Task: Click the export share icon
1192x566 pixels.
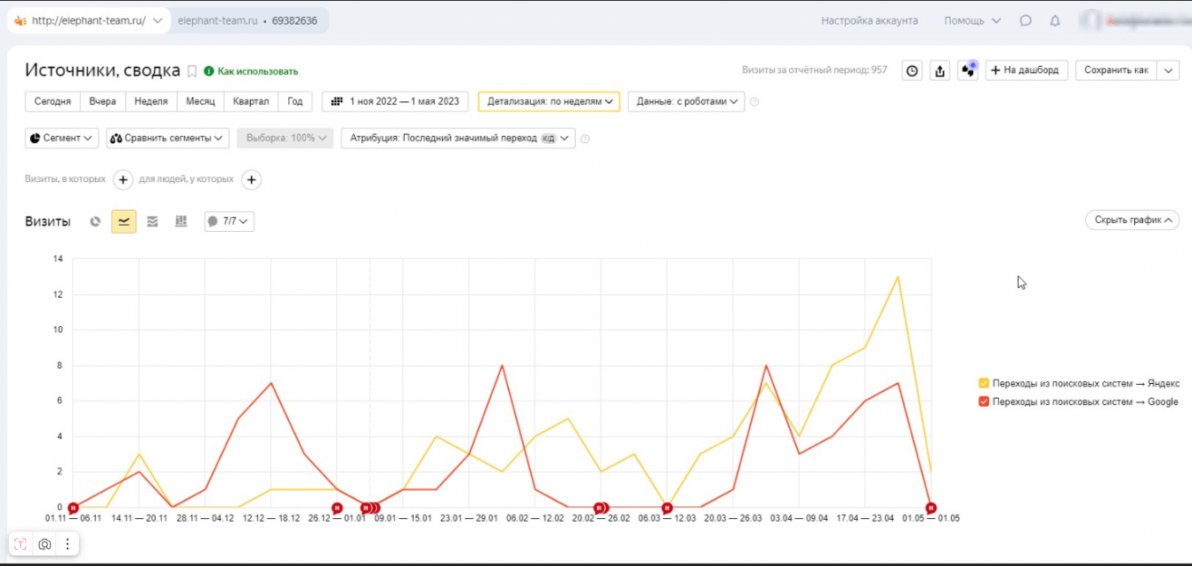Action: (x=939, y=70)
